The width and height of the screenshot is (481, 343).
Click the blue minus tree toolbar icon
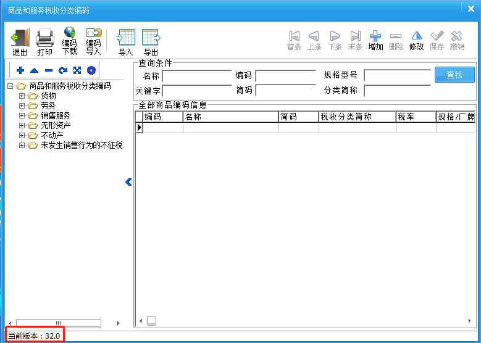tap(49, 70)
